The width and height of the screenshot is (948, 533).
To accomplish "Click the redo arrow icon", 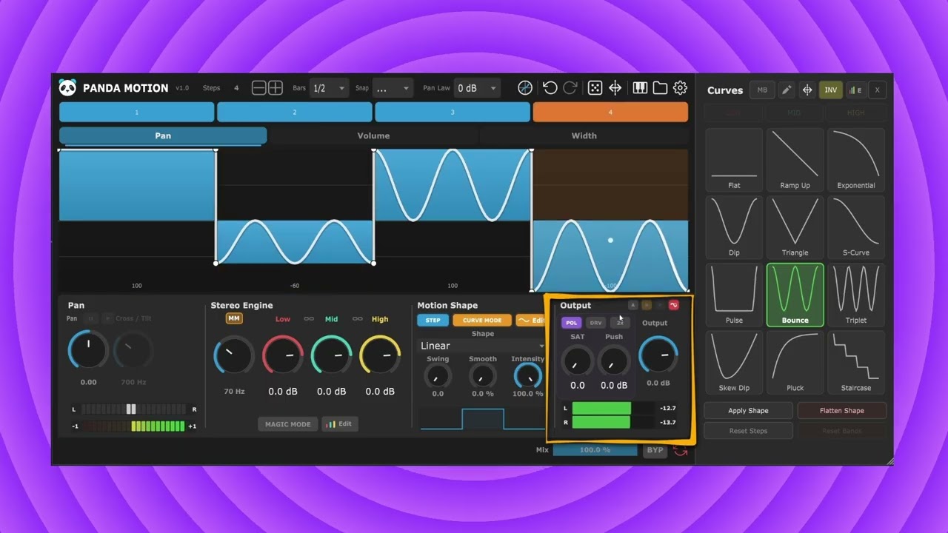I will [x=570, y=88].
